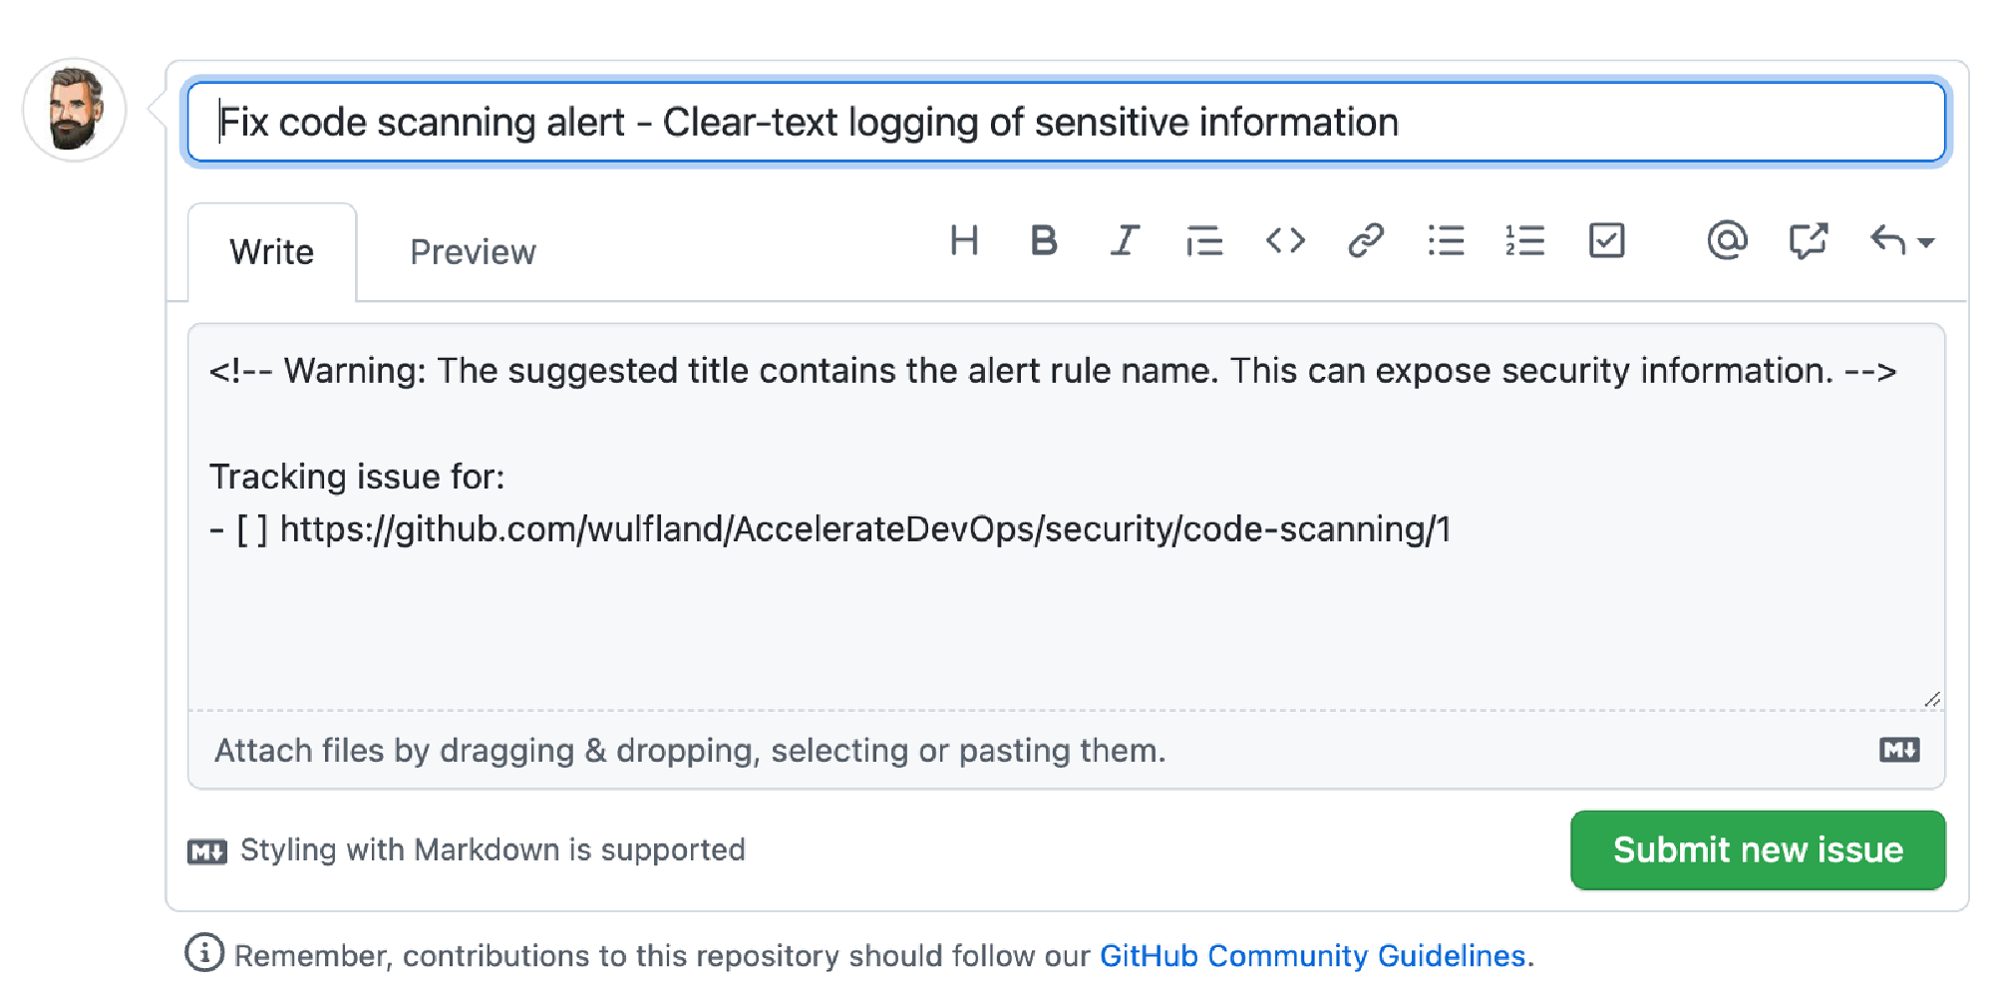
Task: Add a task list checkbox item
Action: pyautogui.click(x=1606, y=240)
